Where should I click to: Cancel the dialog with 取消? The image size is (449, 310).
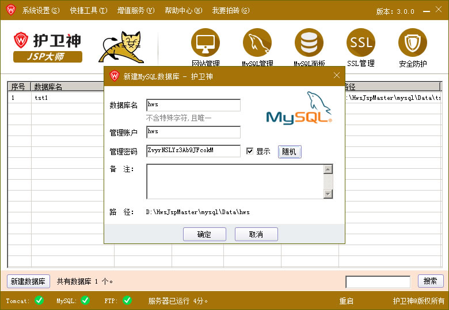pos(256,234)
